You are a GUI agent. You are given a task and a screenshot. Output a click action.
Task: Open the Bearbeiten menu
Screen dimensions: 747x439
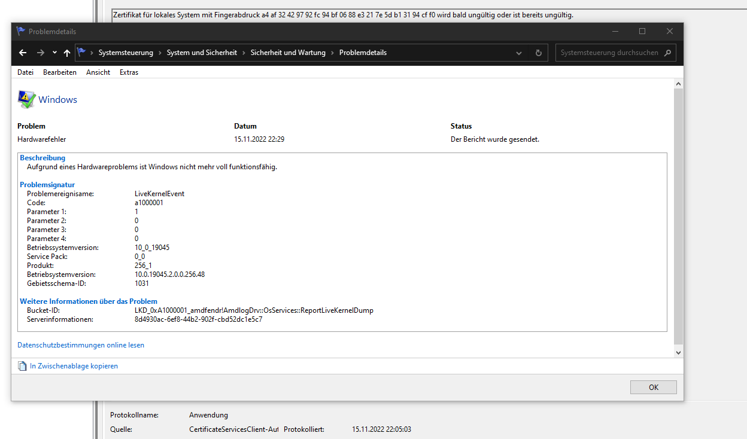coord(60,72)
